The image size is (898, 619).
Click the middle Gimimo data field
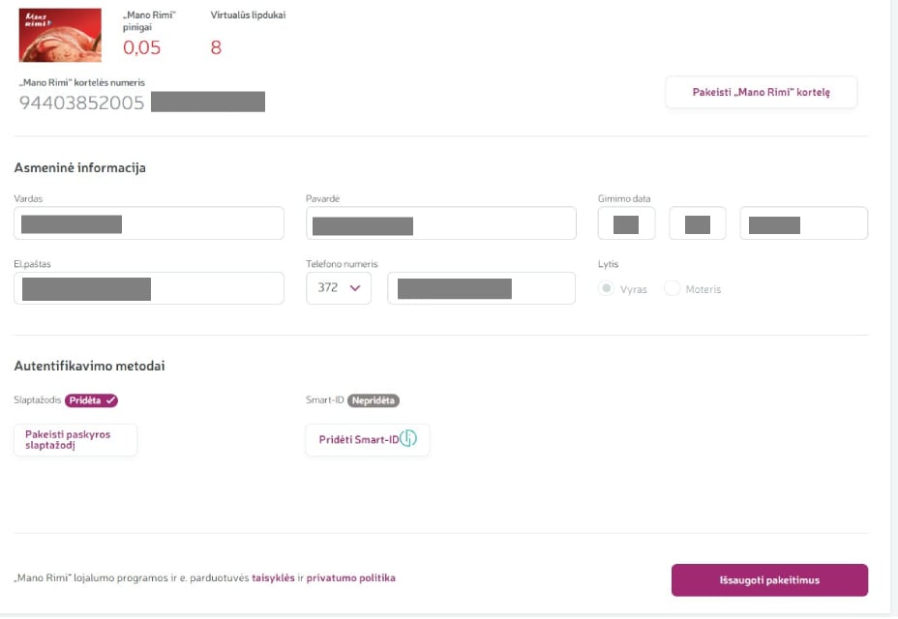[x=697, y=223]
